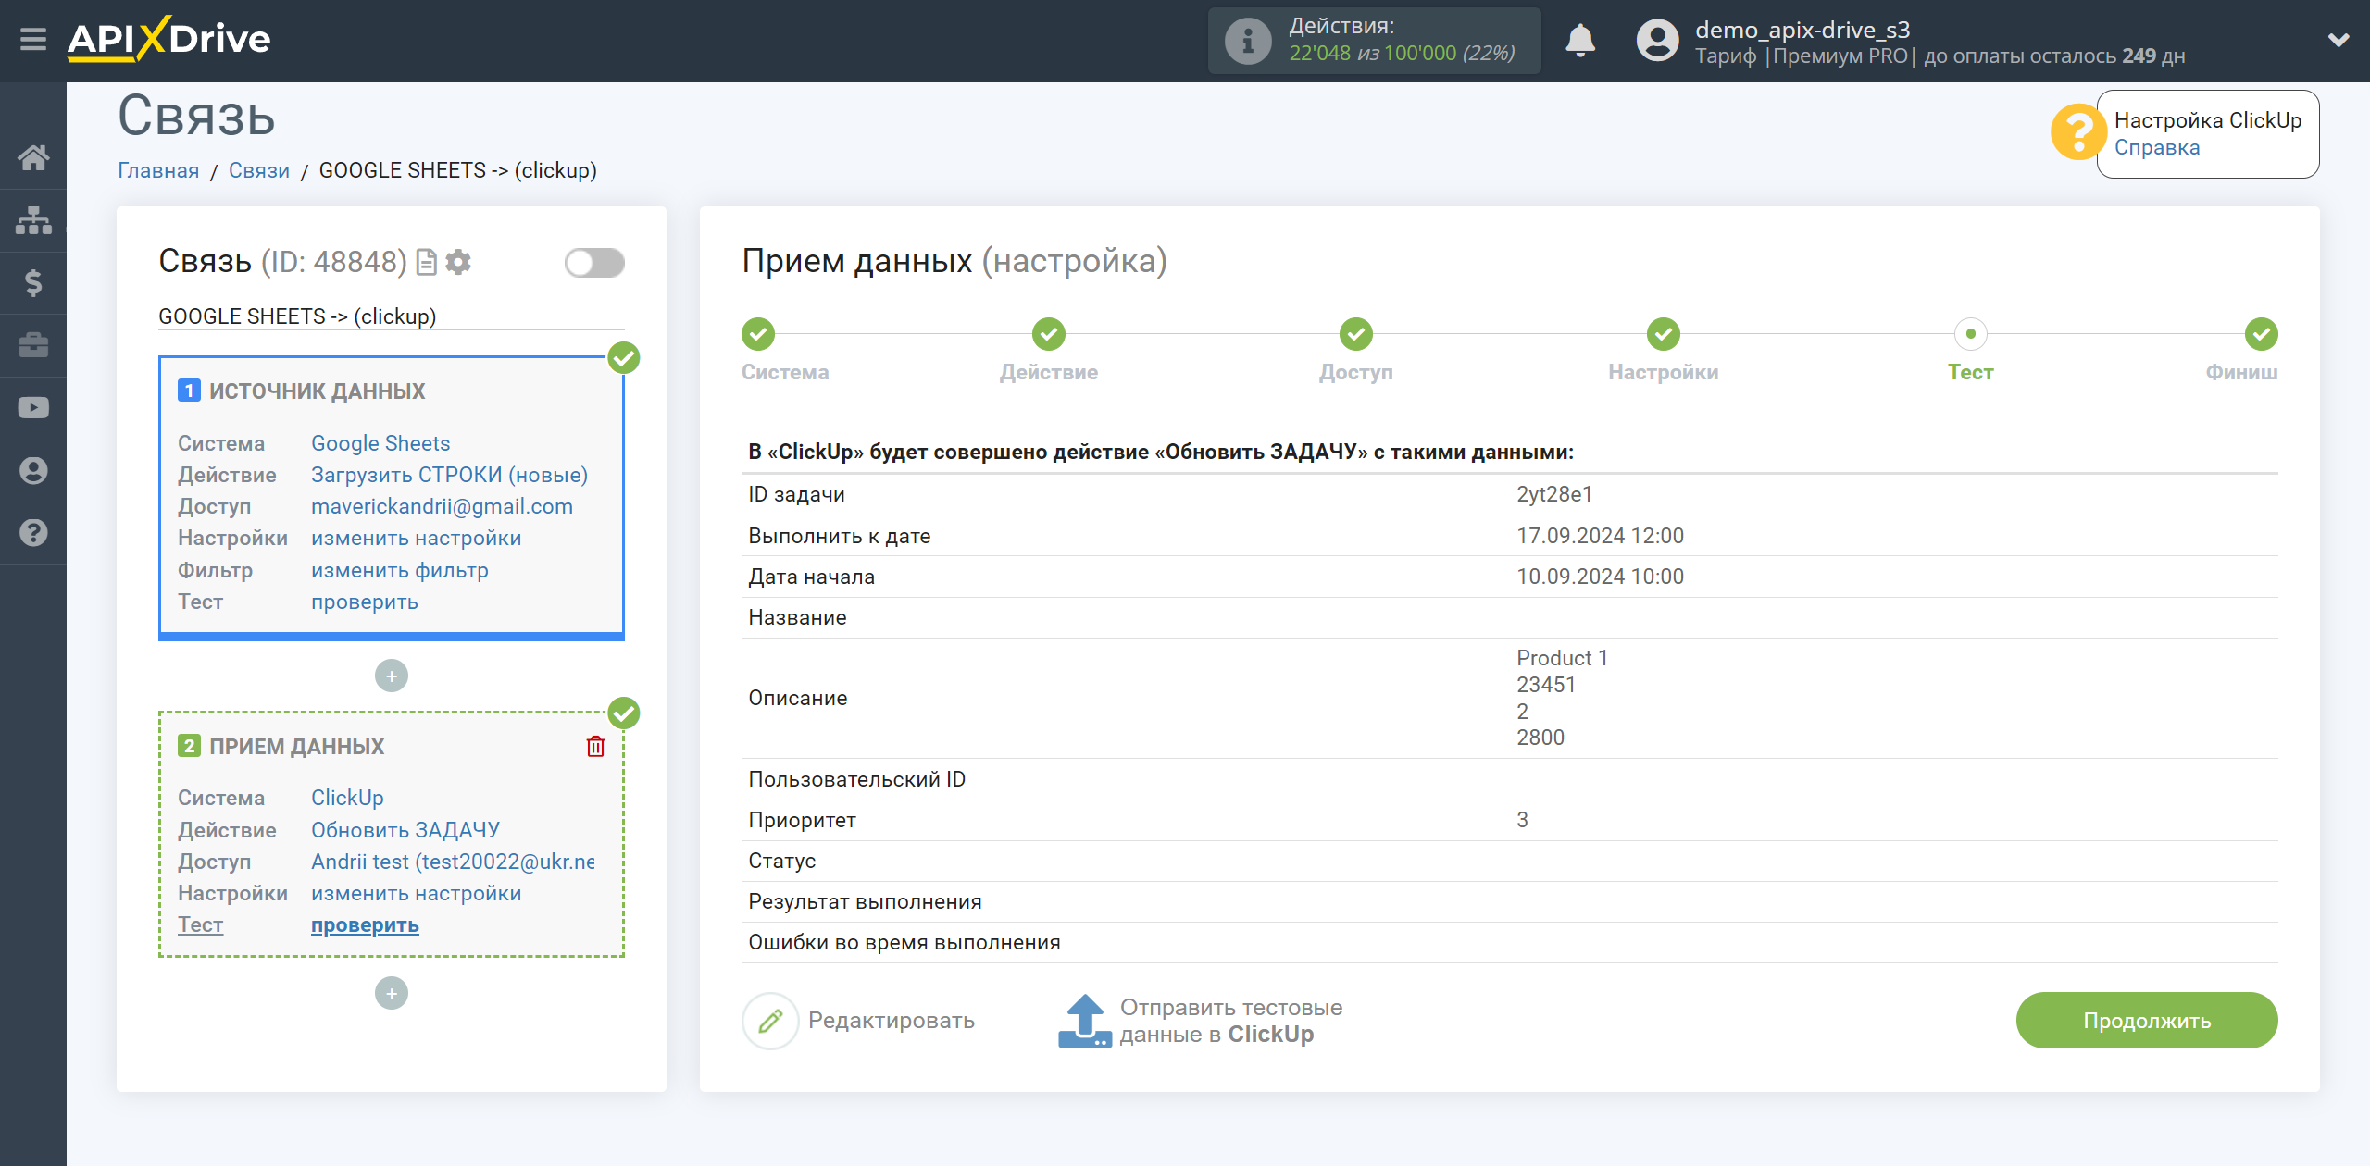2370x1166 pixels.
Task: Click the upload test data icon
Action: 1084,1021
